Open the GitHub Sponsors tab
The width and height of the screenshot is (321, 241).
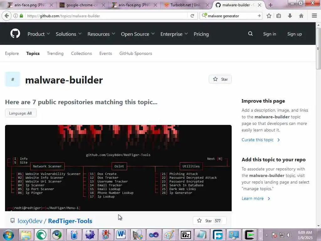[135, 53]
